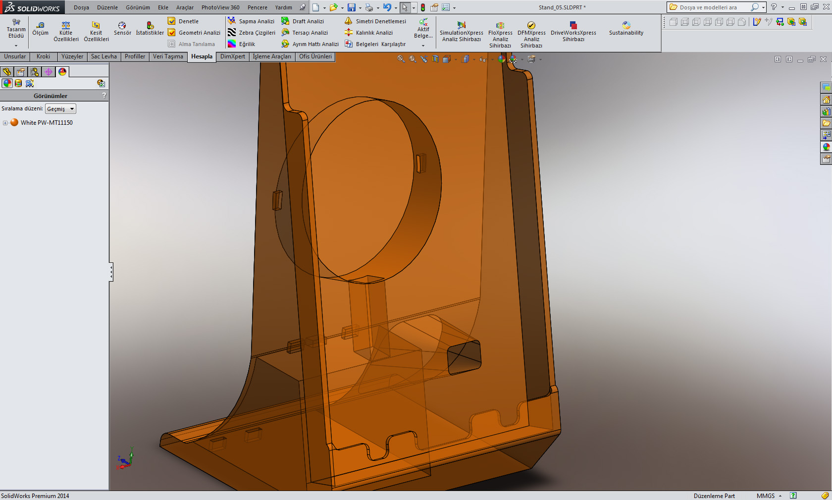Launch DFMXpress Analiz Sihirbazı
The image size is (832, 500).
click(x=531, y=35)
